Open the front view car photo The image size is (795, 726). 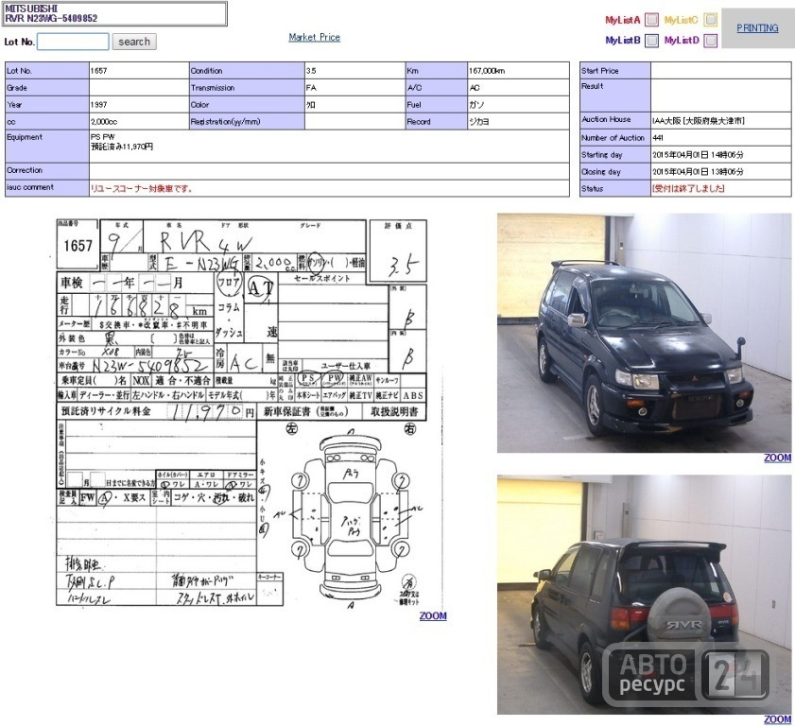click(x=644, y=333)
